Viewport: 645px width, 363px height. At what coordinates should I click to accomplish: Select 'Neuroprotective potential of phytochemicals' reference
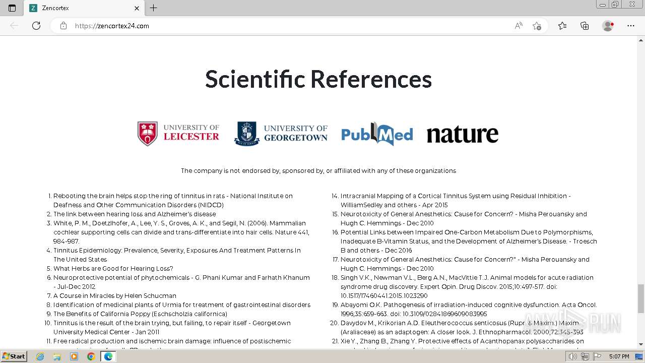tap(181, 282)
